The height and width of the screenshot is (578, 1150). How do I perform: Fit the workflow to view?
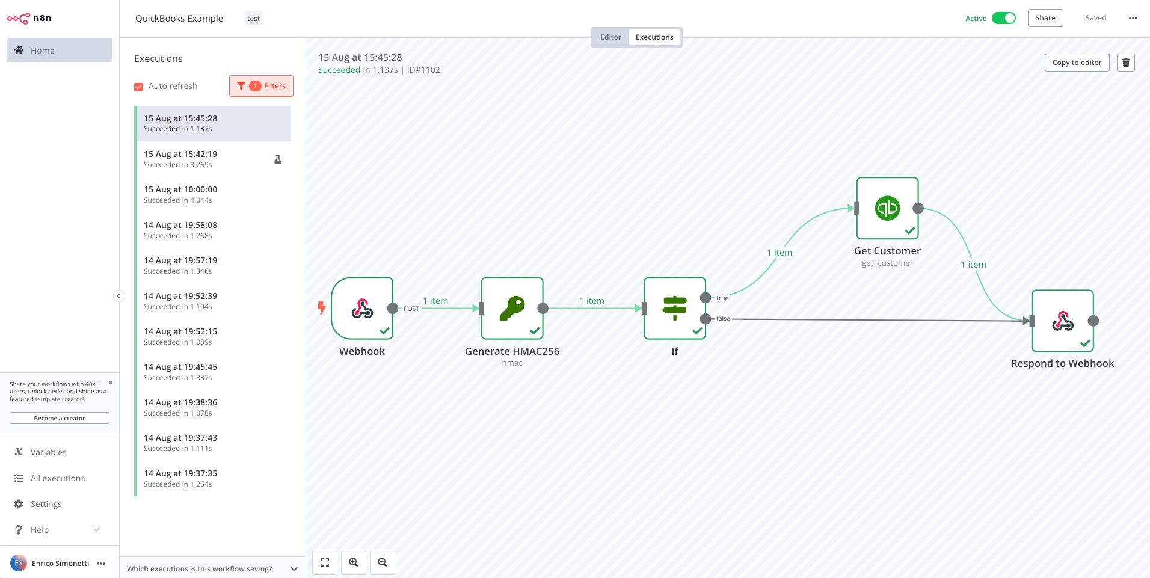(x=325, y=562)
